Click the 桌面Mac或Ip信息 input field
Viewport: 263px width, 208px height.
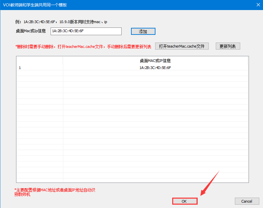point(86,31)
